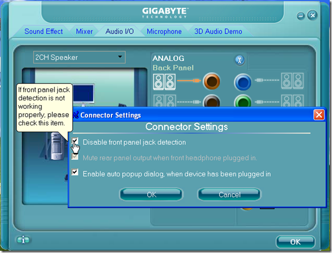Close the Gigabyte audio manager window

point(312,15)
